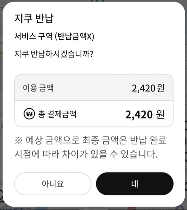Tap the gray usage fee row background
This screenshot has height=210, width=187.
pyautogui.click(x=94, y=87)
